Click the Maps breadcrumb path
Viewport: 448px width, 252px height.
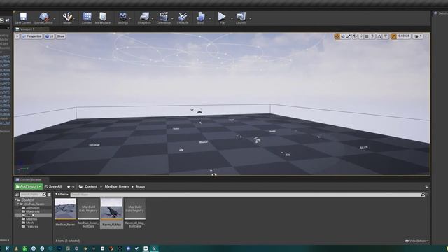click(141, 186)
